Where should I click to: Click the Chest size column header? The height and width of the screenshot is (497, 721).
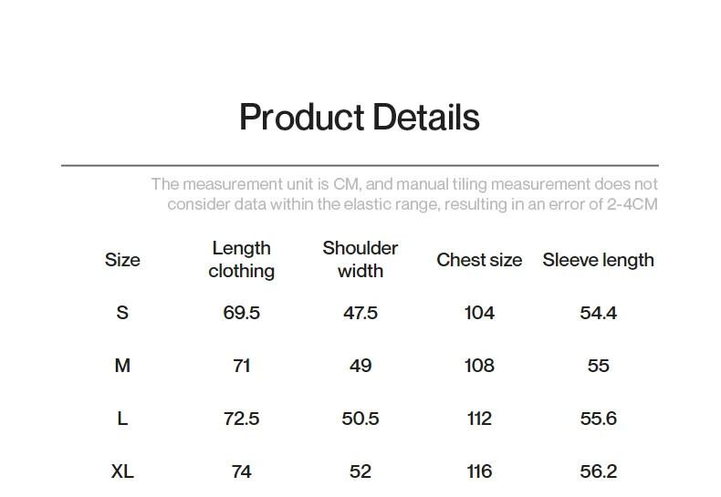[479, 260]
